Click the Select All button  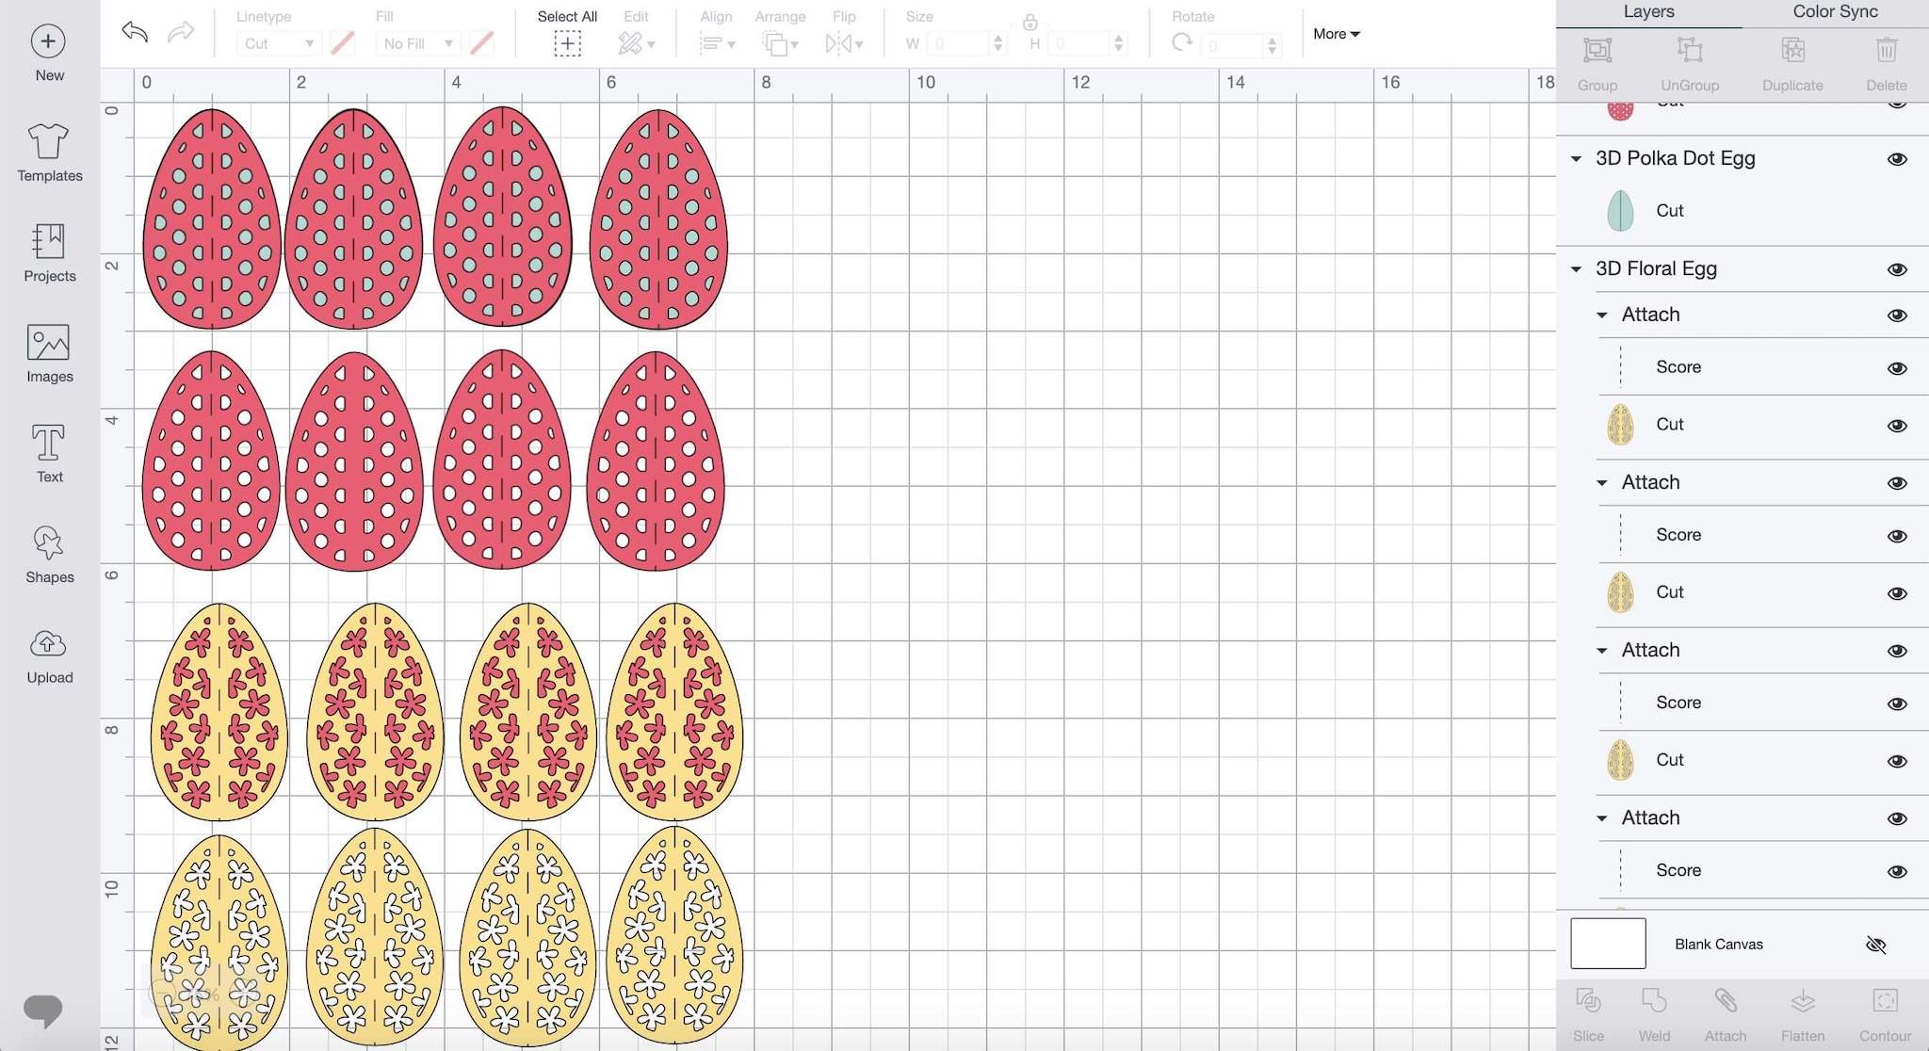click(567, 43)
